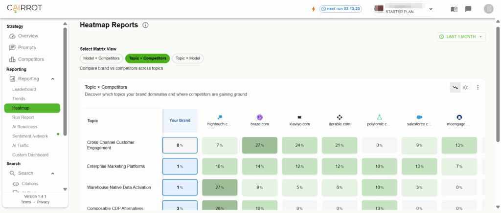Click the orange lightning bolt icon
This screenshot has width=501, height=213.
pyautogui.click(x=314, y=9)
